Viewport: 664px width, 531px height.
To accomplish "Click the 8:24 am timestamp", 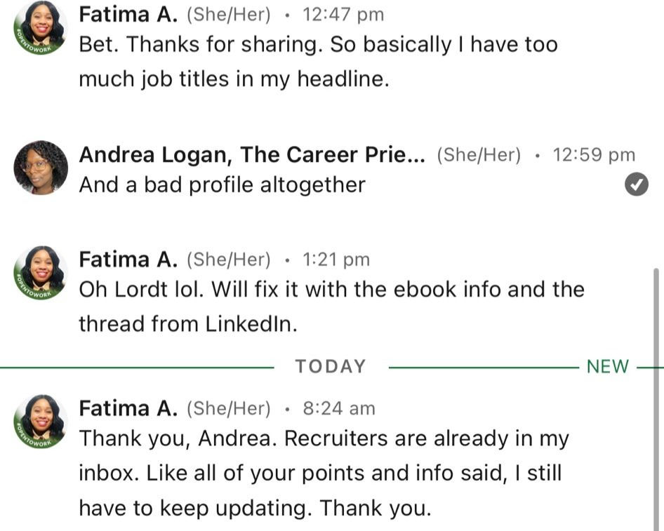I will [339, 408].
